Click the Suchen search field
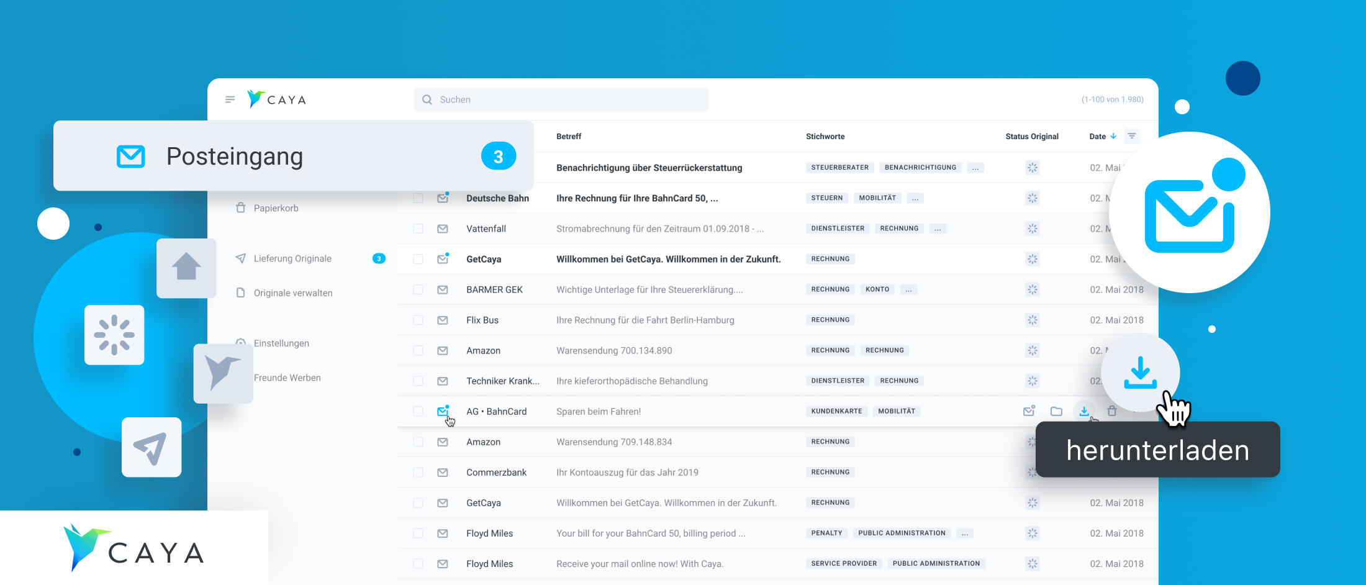This screenshot has height=585, width=1366. pos(561,99)
